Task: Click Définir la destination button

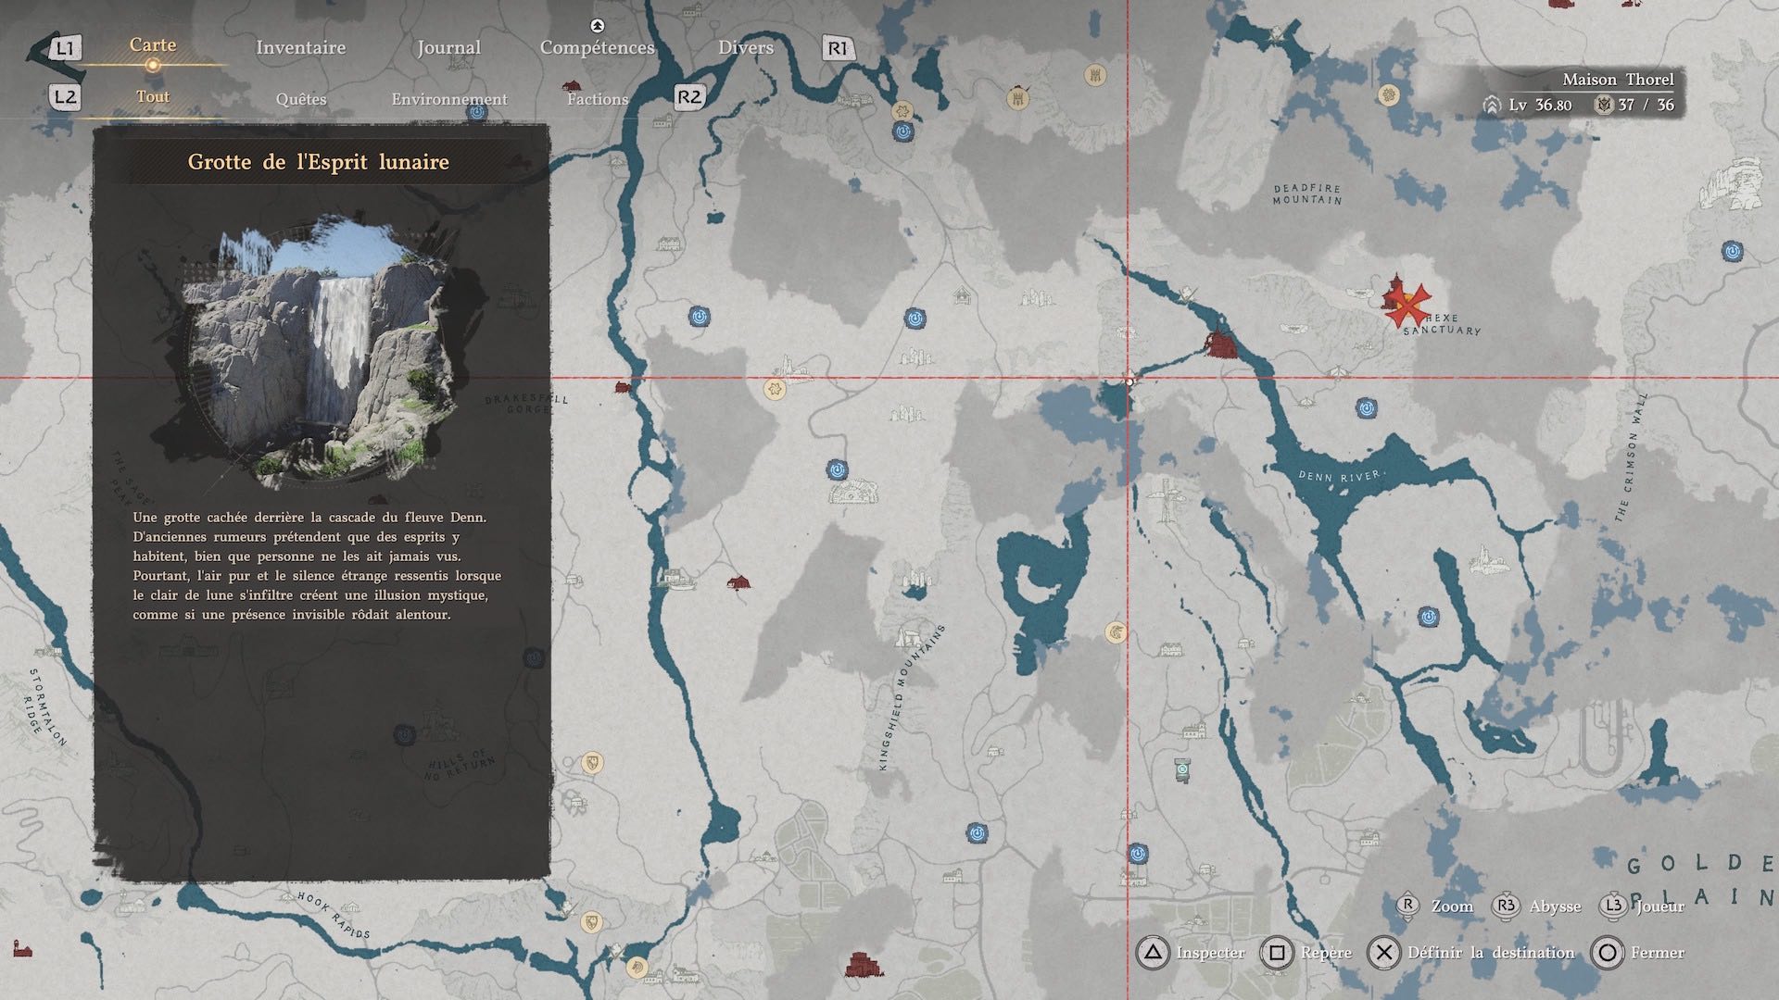Action: 1471,953
